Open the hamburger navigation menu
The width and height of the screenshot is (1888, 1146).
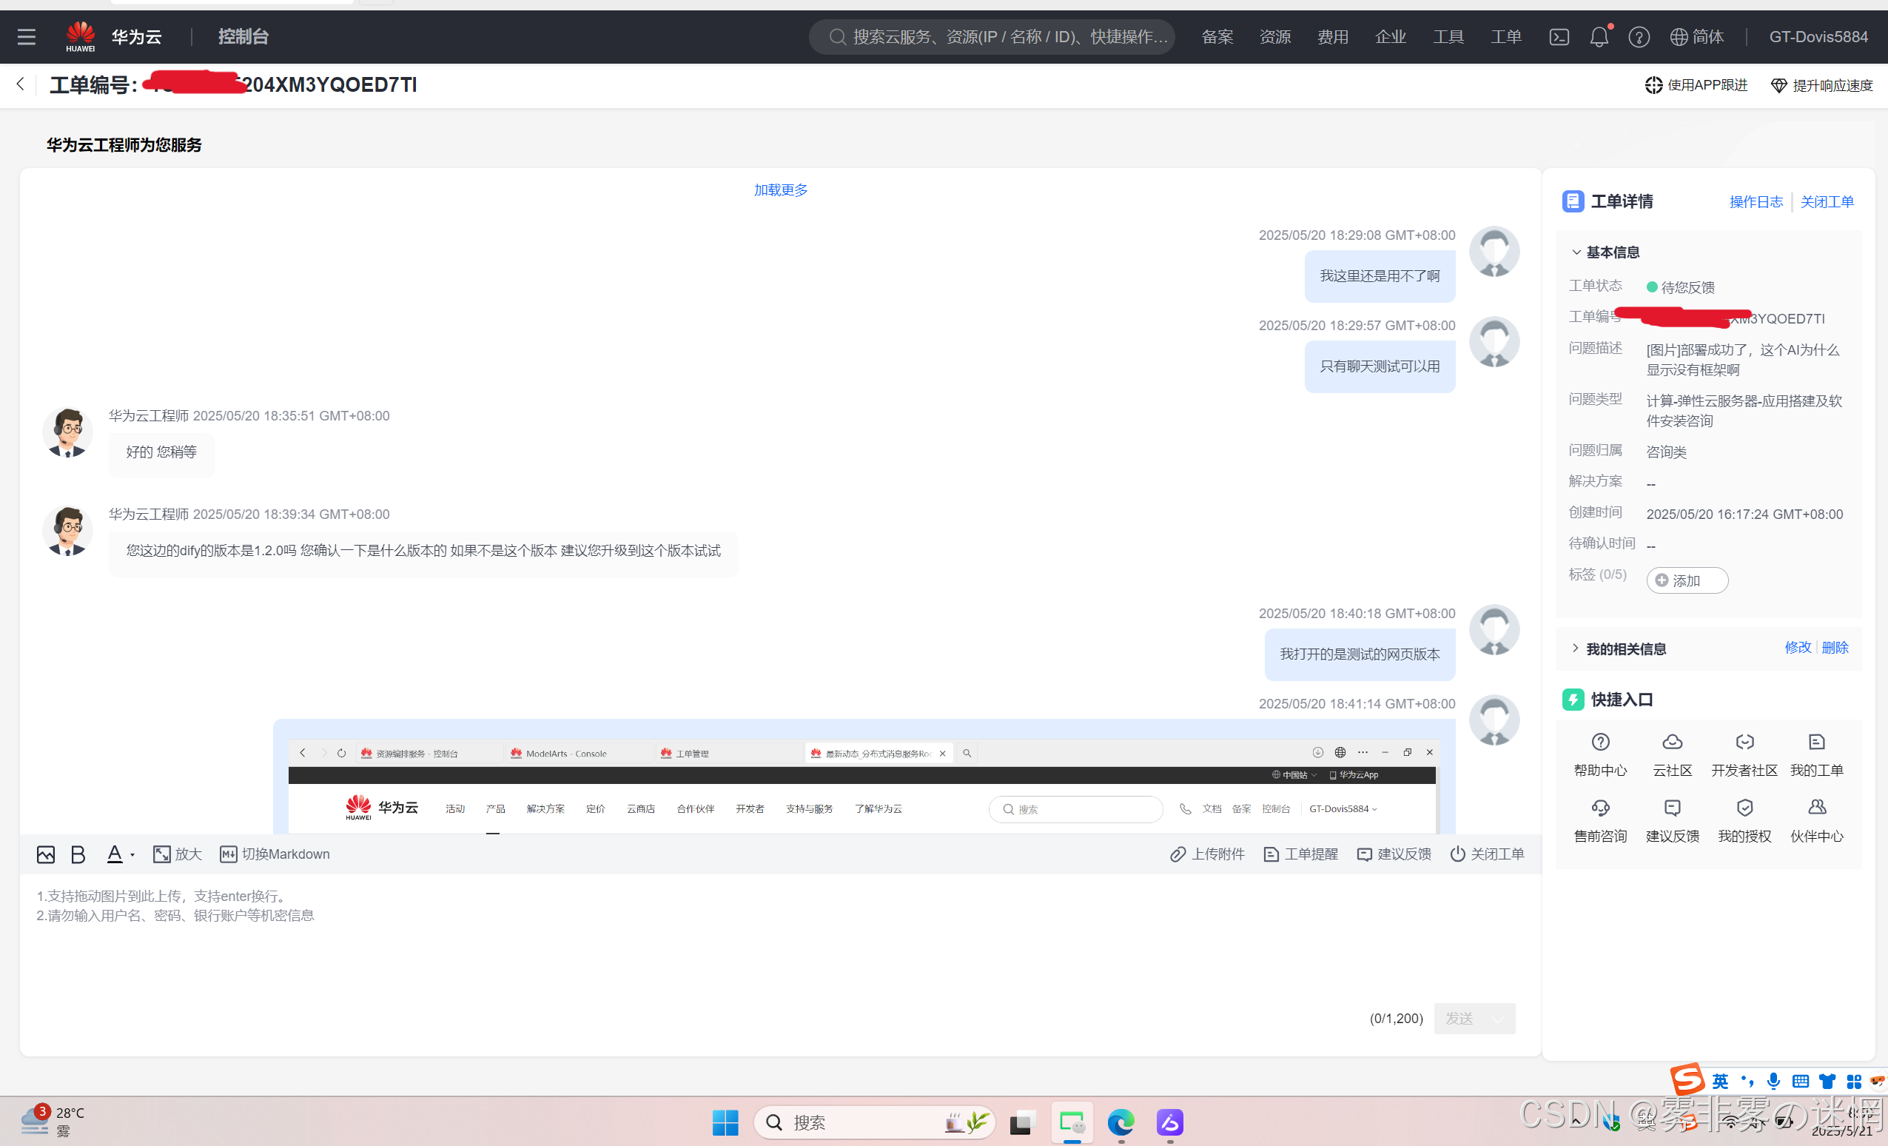(x=27, y=37)
